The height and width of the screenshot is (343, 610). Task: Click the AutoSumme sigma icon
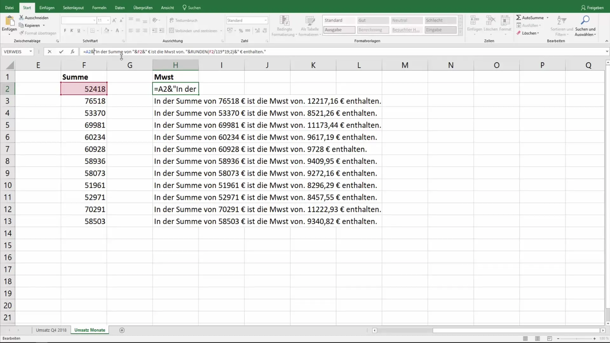coord(518,18)
